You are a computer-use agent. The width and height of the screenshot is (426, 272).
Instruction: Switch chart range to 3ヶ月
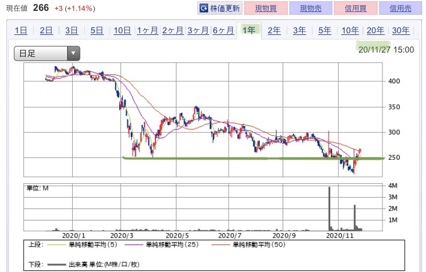(198, 30)
